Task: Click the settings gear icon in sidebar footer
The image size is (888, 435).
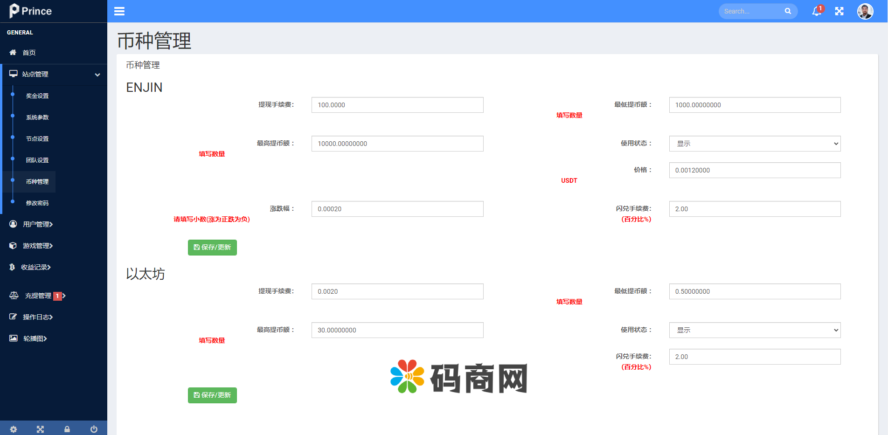Action: (x=14, y=429)
